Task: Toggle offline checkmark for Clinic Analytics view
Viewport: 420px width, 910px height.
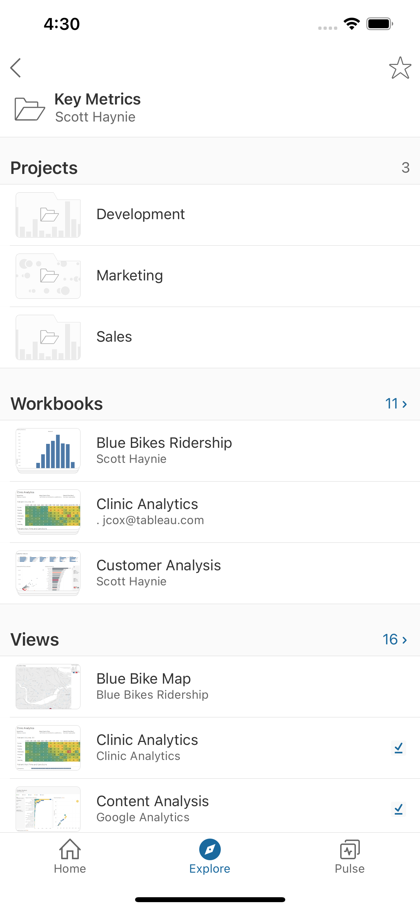Action: pos(398,748)
